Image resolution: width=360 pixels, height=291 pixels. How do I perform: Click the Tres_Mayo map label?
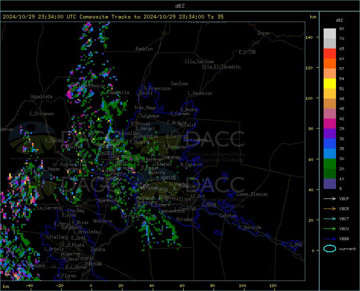coord(145,108)
